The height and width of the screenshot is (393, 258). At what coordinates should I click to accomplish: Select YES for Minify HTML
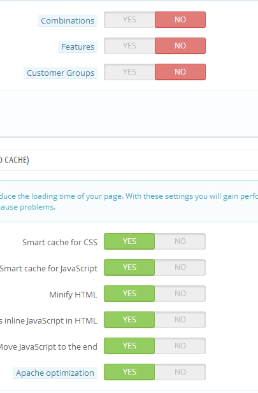tap(129, 294)
